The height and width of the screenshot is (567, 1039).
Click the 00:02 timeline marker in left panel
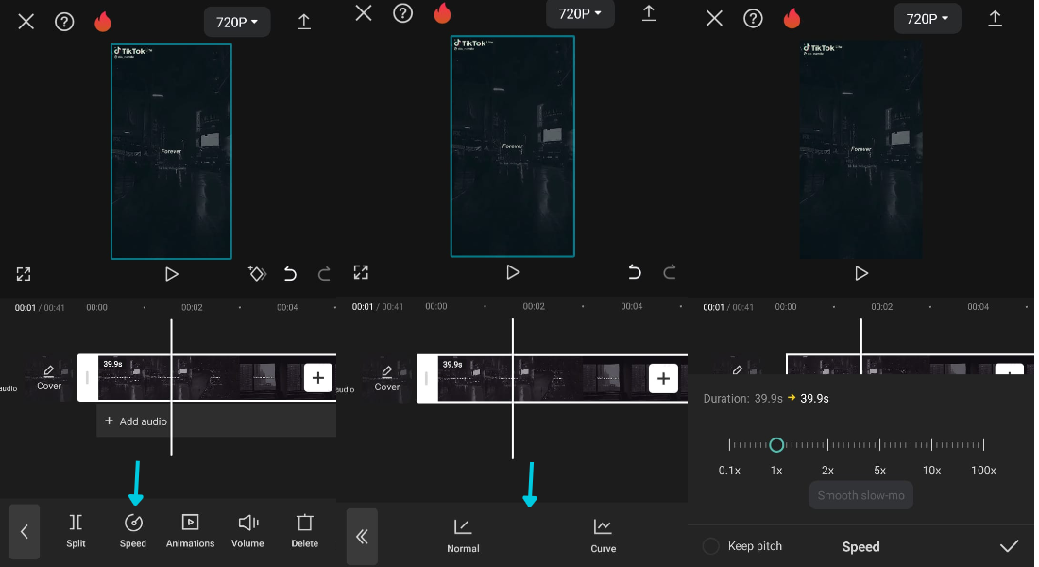pos(192,308)
